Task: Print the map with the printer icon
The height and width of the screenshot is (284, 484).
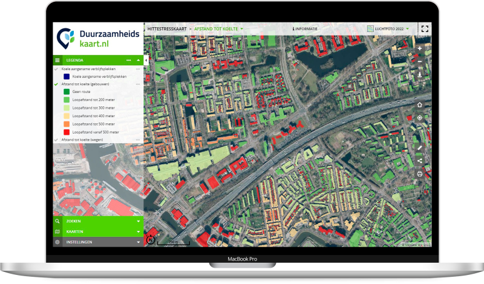Action: [x=419, y=174]
